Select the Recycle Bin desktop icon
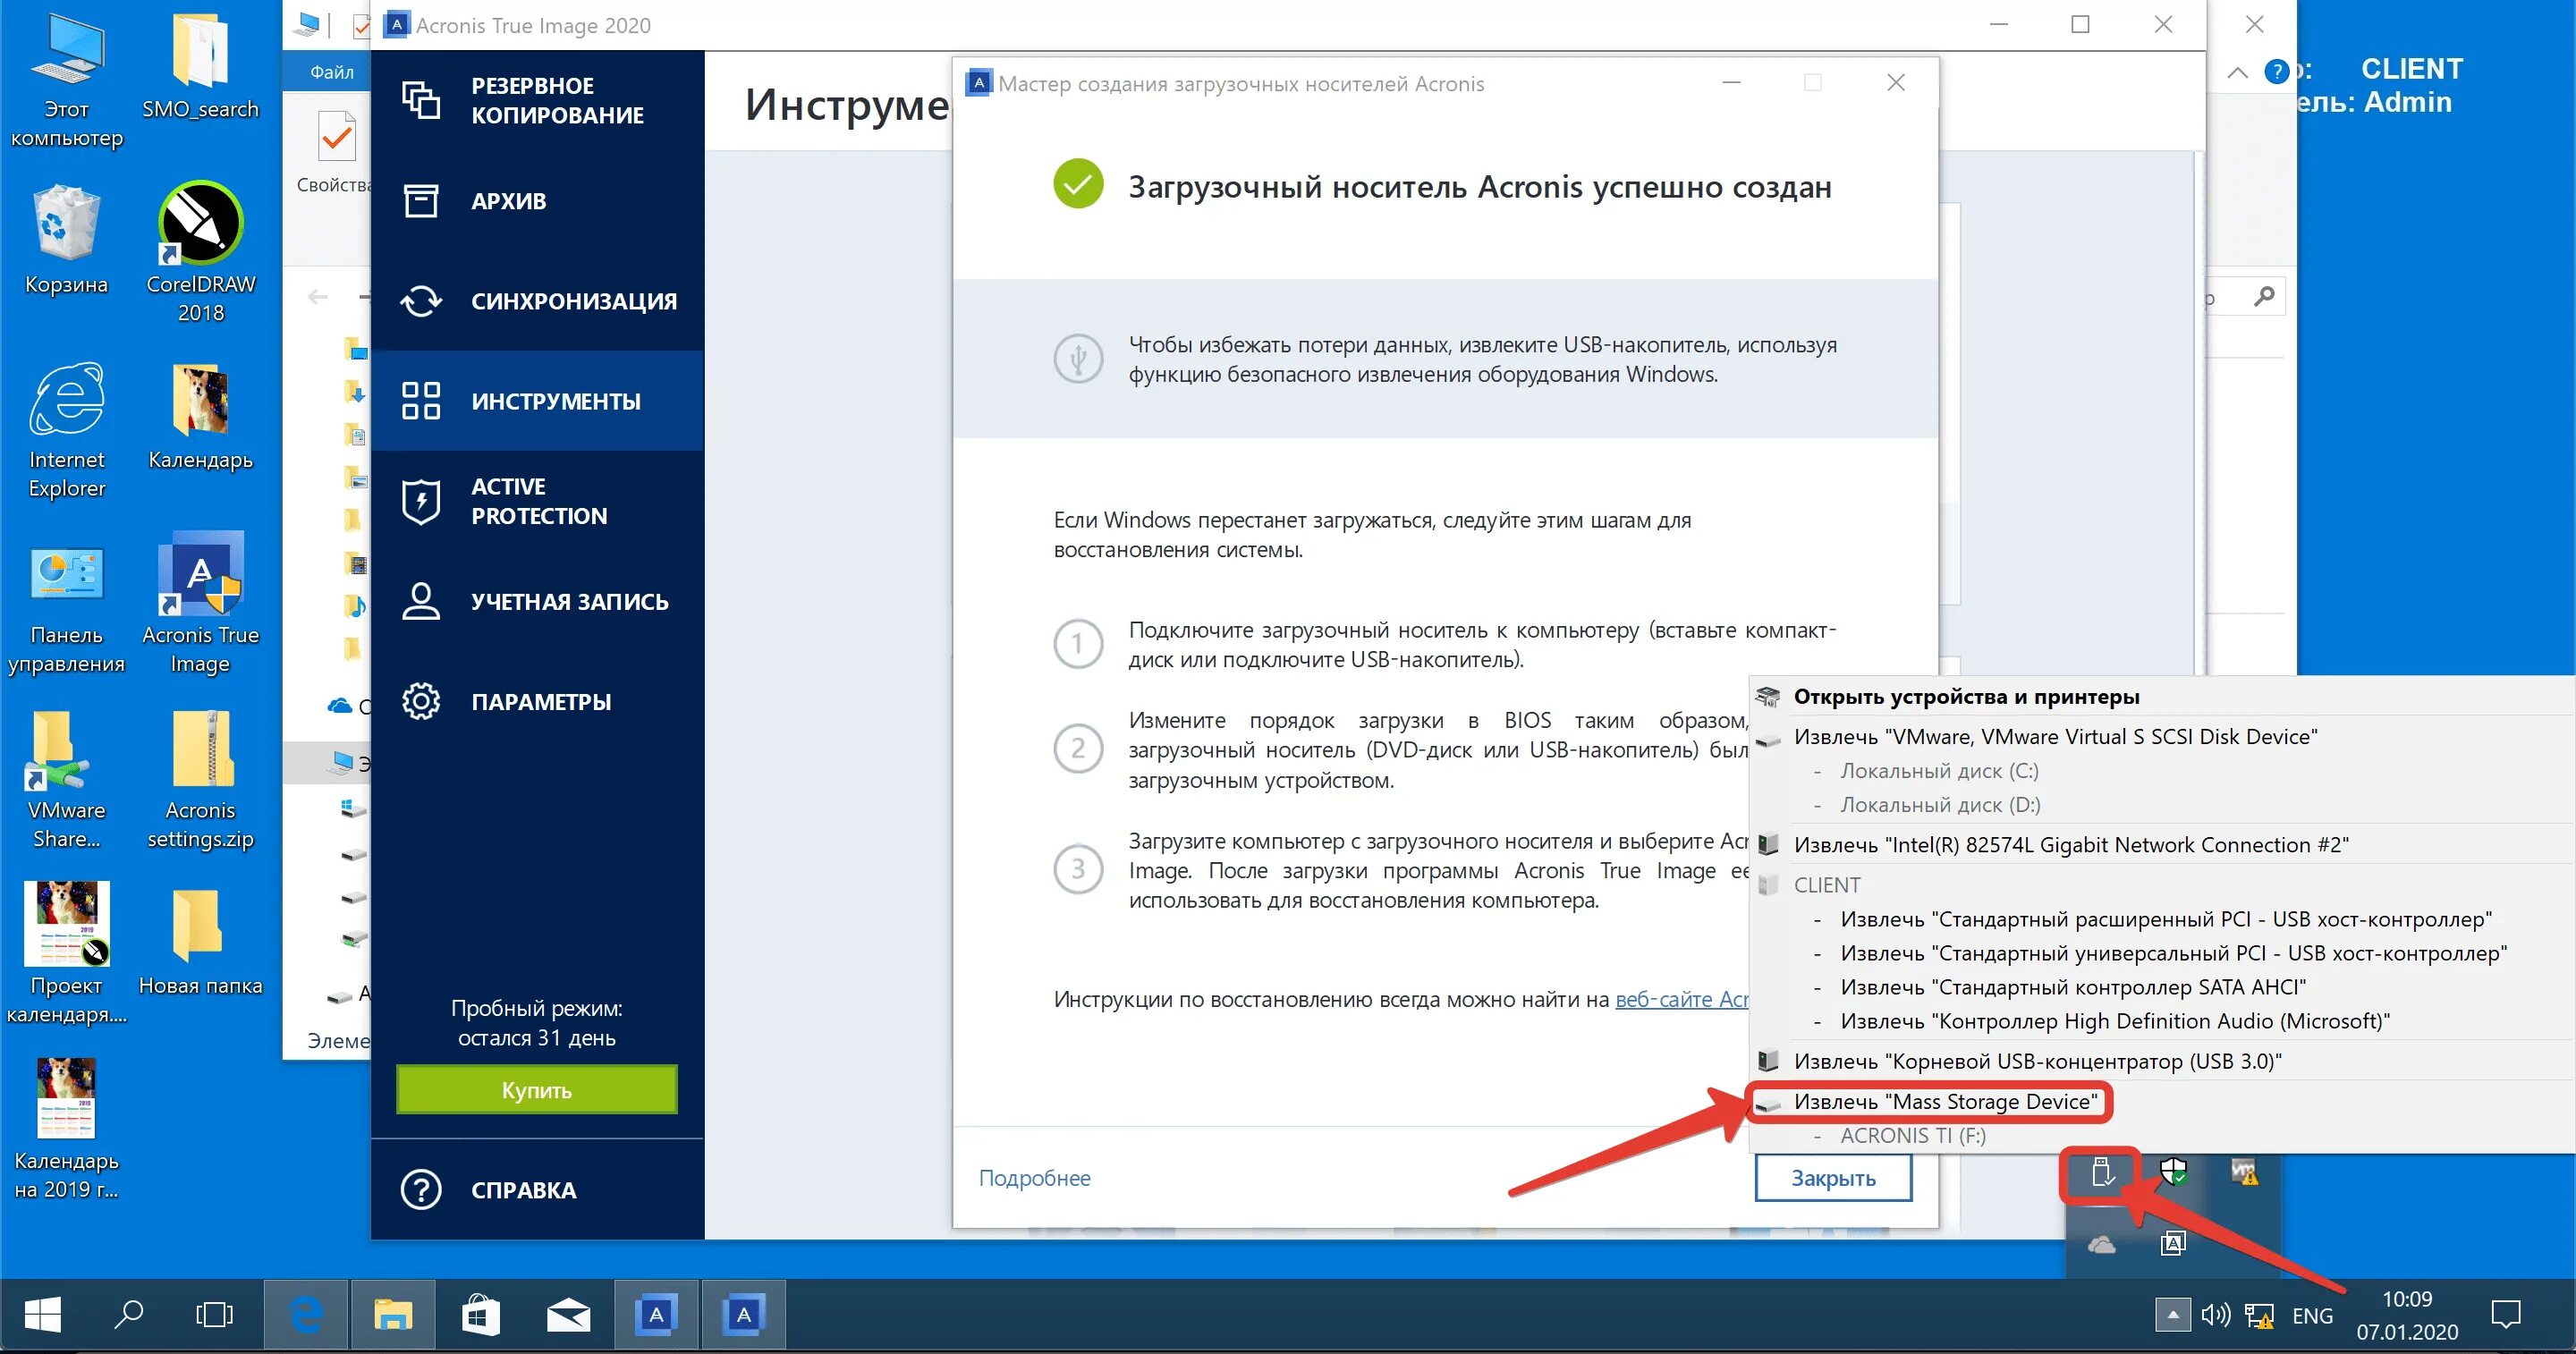 [66, 240]
